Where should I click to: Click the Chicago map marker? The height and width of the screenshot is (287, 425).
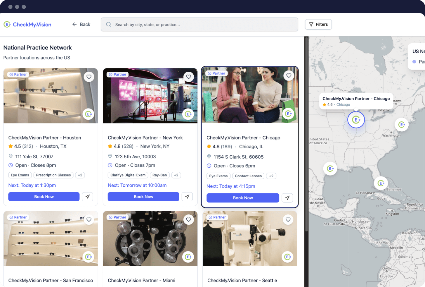pyautogui.click(x=356, y=120)
